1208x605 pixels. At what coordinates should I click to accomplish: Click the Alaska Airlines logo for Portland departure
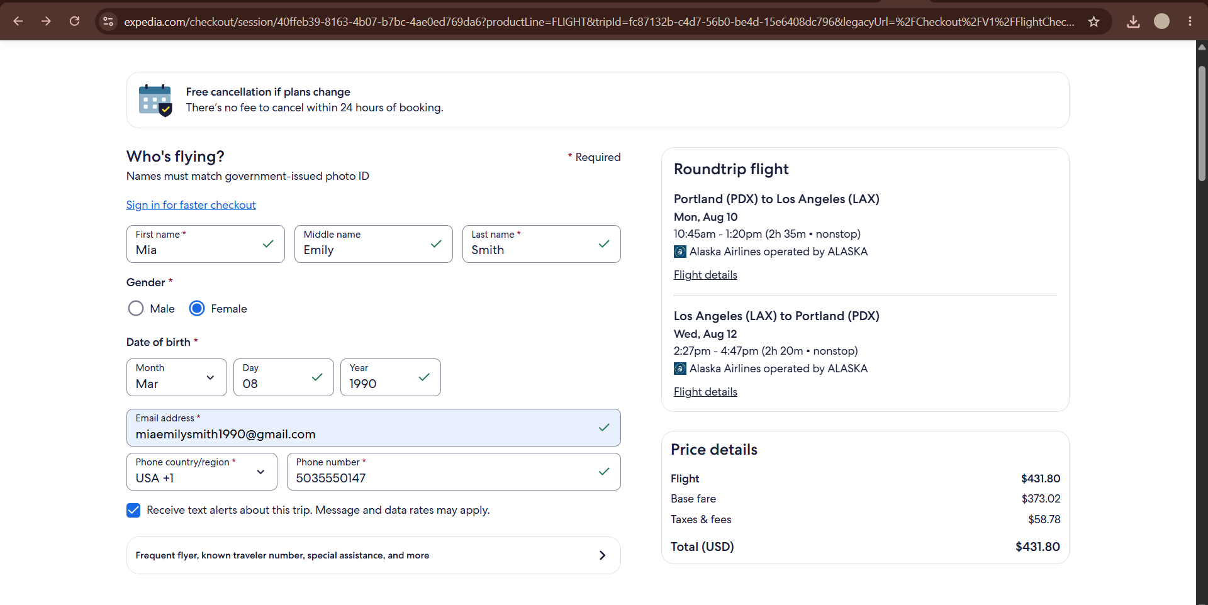pyautogui.click(x=680, y=252)
